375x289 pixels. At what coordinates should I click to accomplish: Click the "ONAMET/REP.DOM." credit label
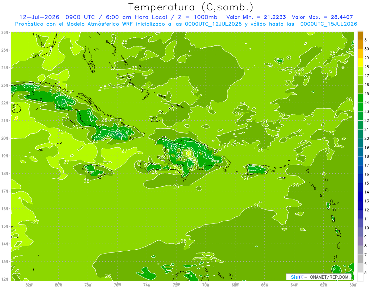click(330, 277)
